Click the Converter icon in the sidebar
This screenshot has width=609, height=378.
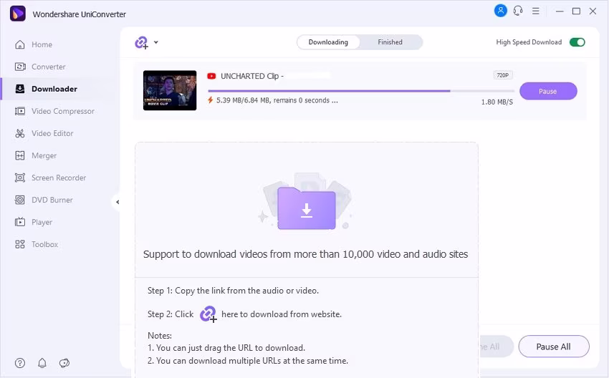coord(20,67)
